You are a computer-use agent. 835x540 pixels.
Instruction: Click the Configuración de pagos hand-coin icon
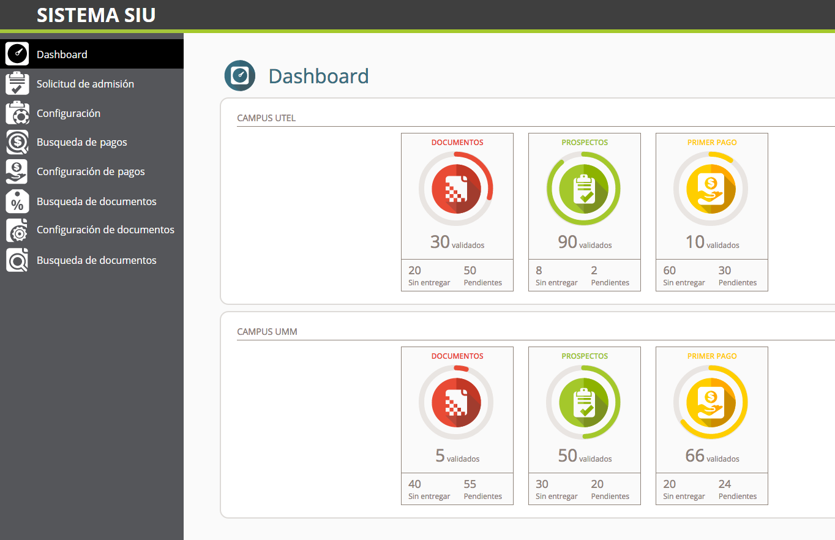(17, 171)
